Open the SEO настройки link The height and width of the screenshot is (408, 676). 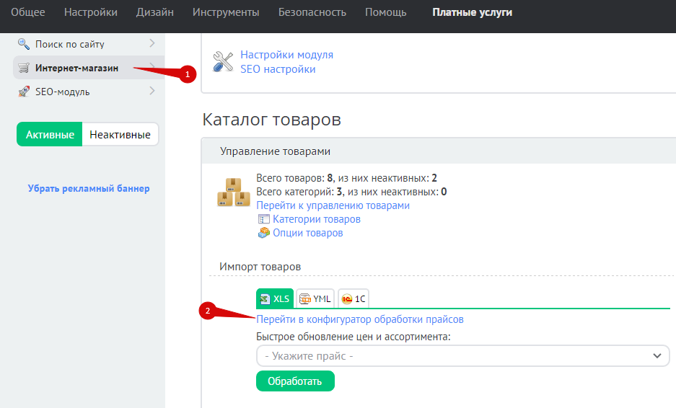(278, 69)
